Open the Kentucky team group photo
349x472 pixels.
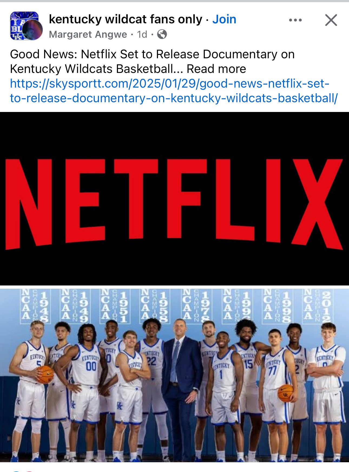coord(174,375)
